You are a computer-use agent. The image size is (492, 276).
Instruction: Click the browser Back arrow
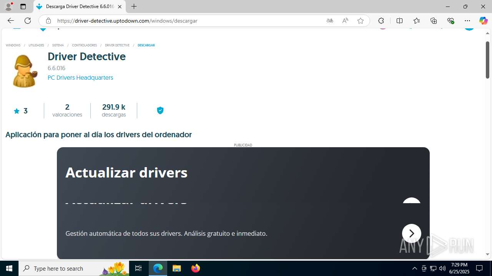(10, 21)
